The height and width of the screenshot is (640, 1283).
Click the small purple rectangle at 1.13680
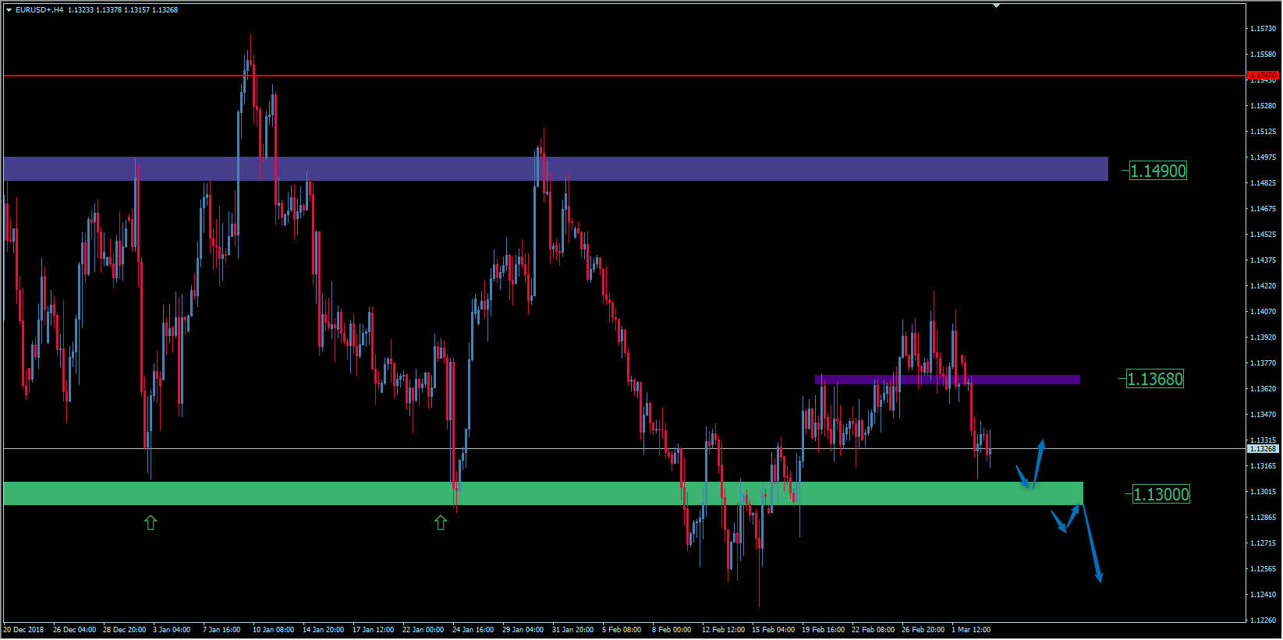pyautogui.click(x=947, y=380)
